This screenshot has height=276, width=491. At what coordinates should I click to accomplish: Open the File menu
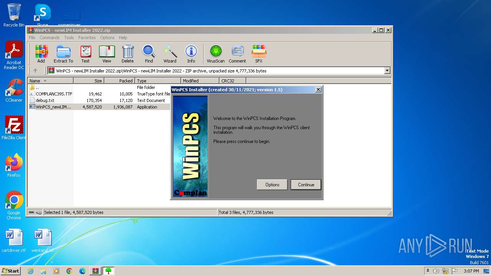coord(32,38)
